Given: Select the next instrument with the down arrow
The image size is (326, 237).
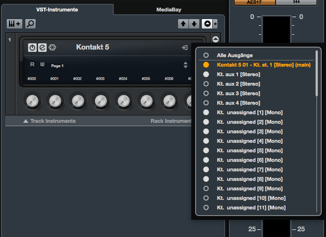Looking at the screenshot, I should point(194,24).
